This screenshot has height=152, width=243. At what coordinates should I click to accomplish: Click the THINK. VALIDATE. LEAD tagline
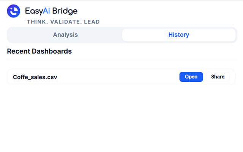point(63,22)
